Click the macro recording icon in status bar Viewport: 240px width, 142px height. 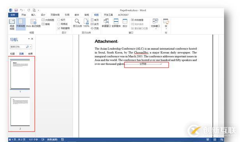tap(62, 140)
